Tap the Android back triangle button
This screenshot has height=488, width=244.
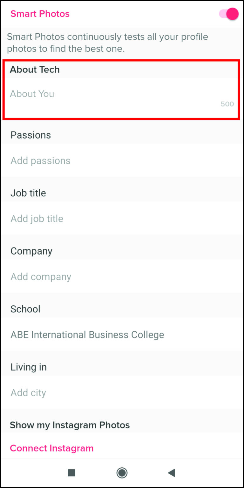171,473
